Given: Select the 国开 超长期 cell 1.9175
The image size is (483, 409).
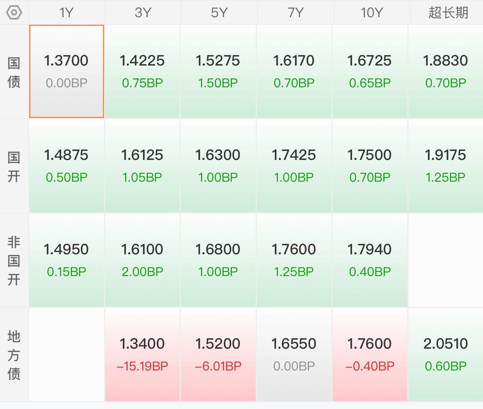Looking at the screenshot, I should (x=446, y=166).
